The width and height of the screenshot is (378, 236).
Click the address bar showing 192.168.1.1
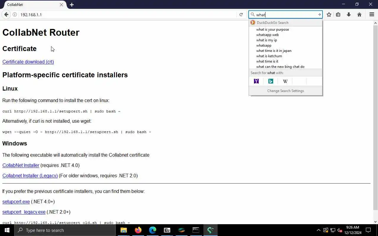pyautogui.click(x=127, y=14)
